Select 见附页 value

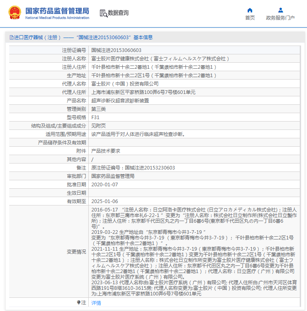(99, 126)
